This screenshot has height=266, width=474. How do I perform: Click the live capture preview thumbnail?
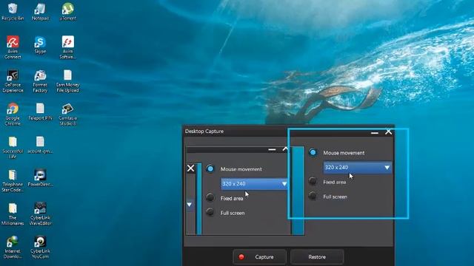tap(245, 191)
